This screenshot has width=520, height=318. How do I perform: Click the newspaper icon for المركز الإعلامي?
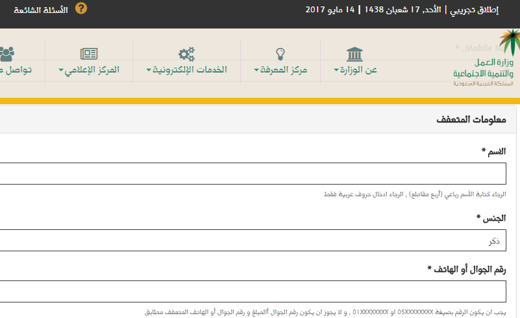(89, 54)
